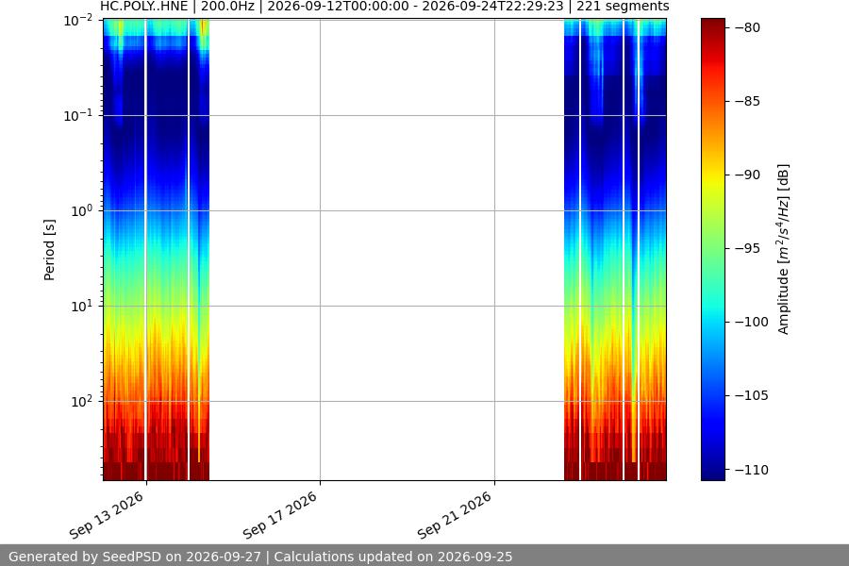849x566 pixels.
Task: Click the Period [s] axis label
Action: [49, 250]
